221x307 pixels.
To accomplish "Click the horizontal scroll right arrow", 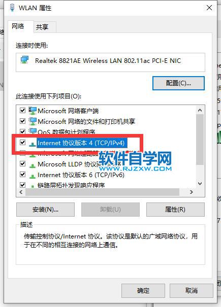I will 191,192.
